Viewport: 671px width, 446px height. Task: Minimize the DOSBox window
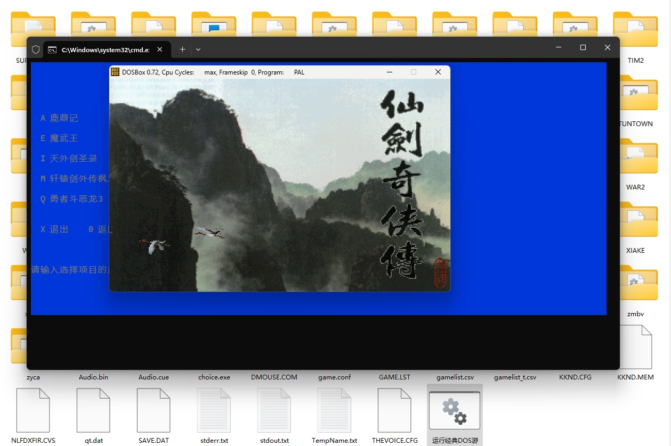pos(390,72)
